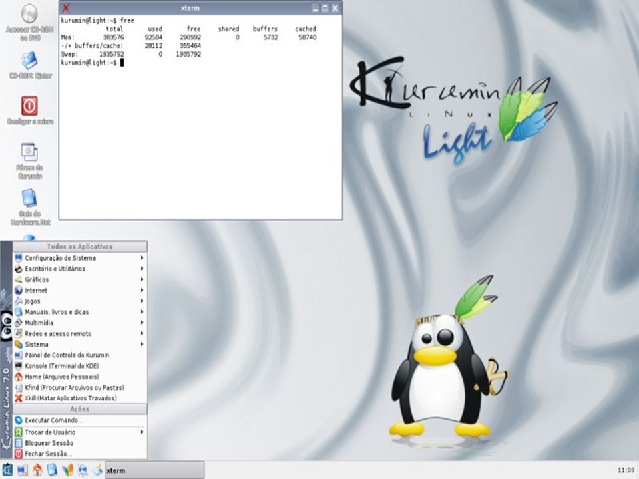Launch Konsole (Terminal do KDE)

(80, 366)
